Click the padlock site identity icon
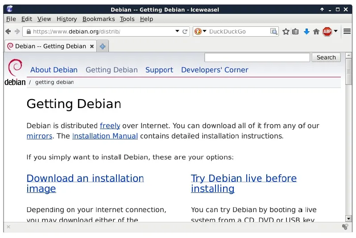 (x=29, y=31)
